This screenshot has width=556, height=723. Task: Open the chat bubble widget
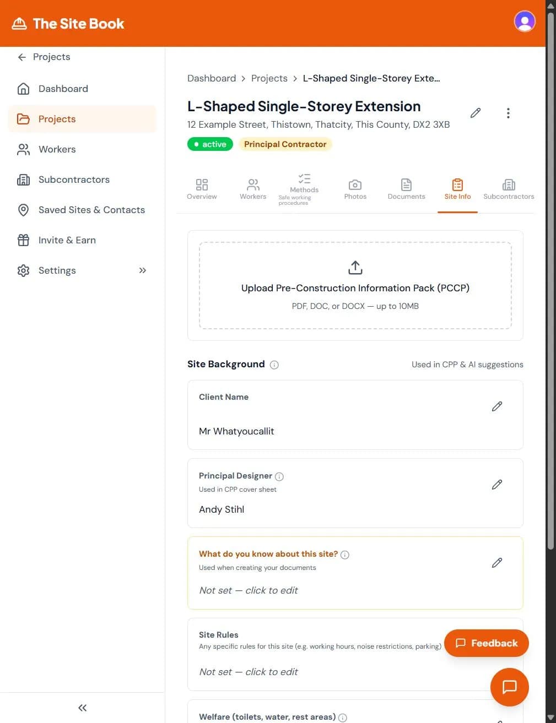509,687
